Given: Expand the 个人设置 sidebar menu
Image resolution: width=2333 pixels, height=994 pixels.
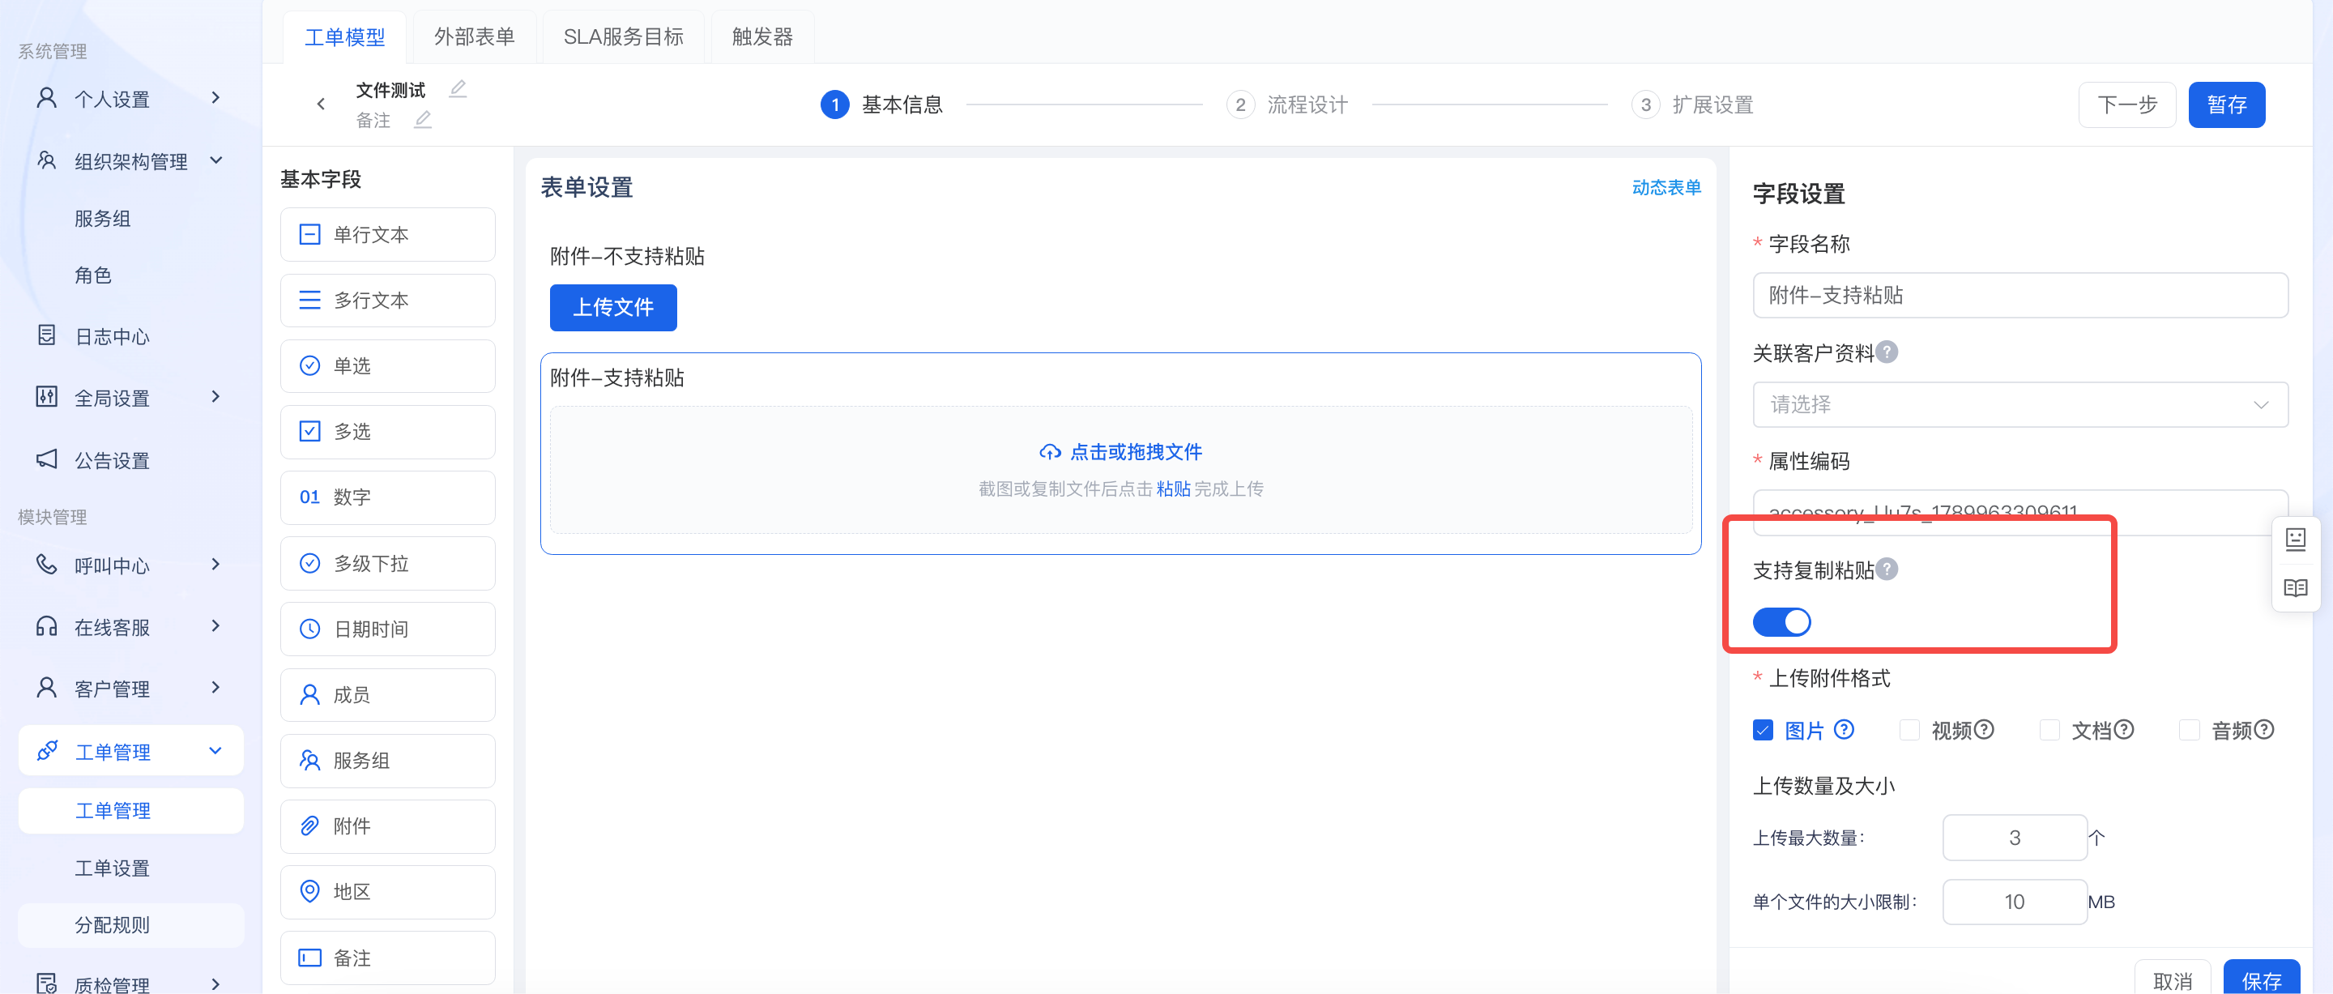Looking at the screenshot, I should coord(131,99).
